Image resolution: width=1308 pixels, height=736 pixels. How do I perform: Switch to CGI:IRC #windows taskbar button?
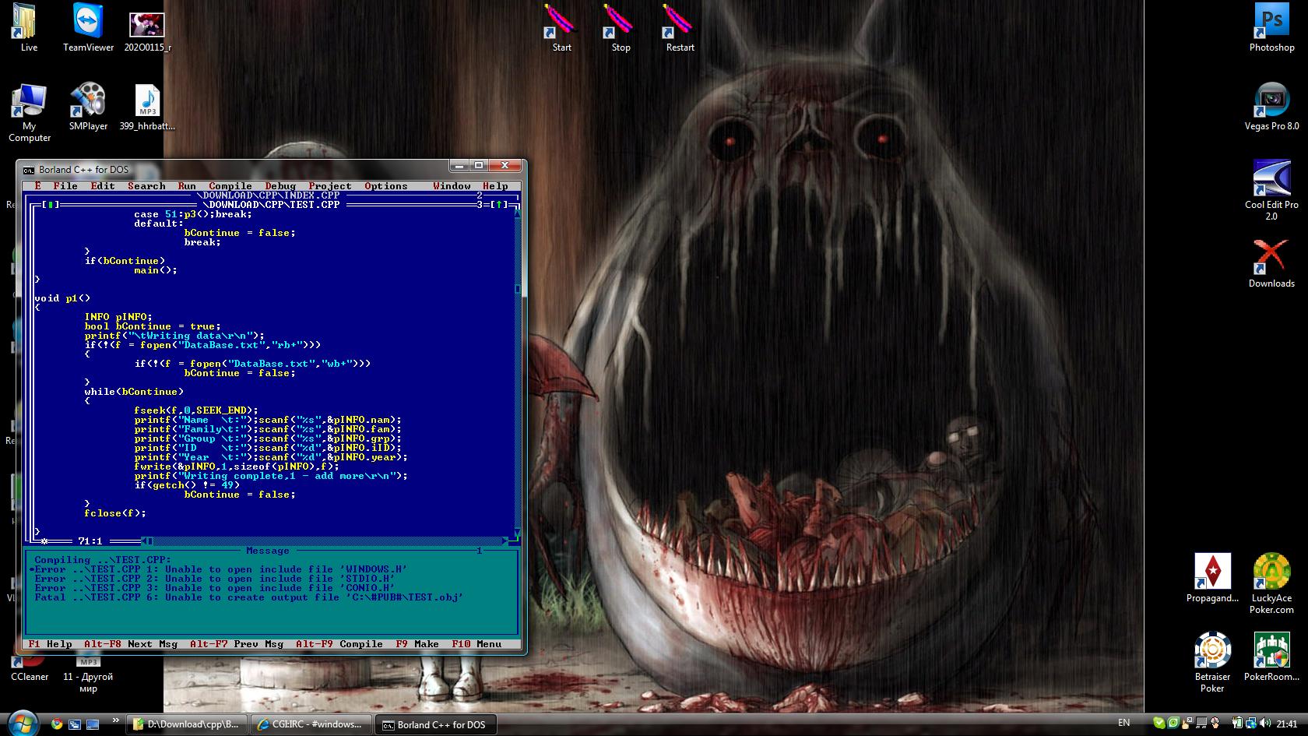click(x=311, y=724)
